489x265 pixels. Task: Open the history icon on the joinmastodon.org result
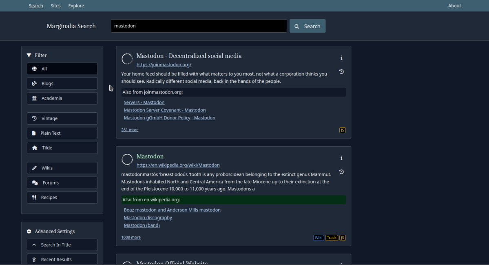[341, 71]
